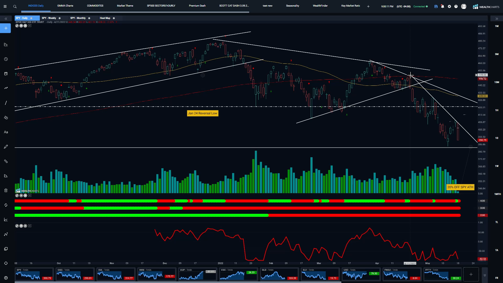Open the calendar events tool
This screenshot has height=283, width=503.
click(6, 74)
